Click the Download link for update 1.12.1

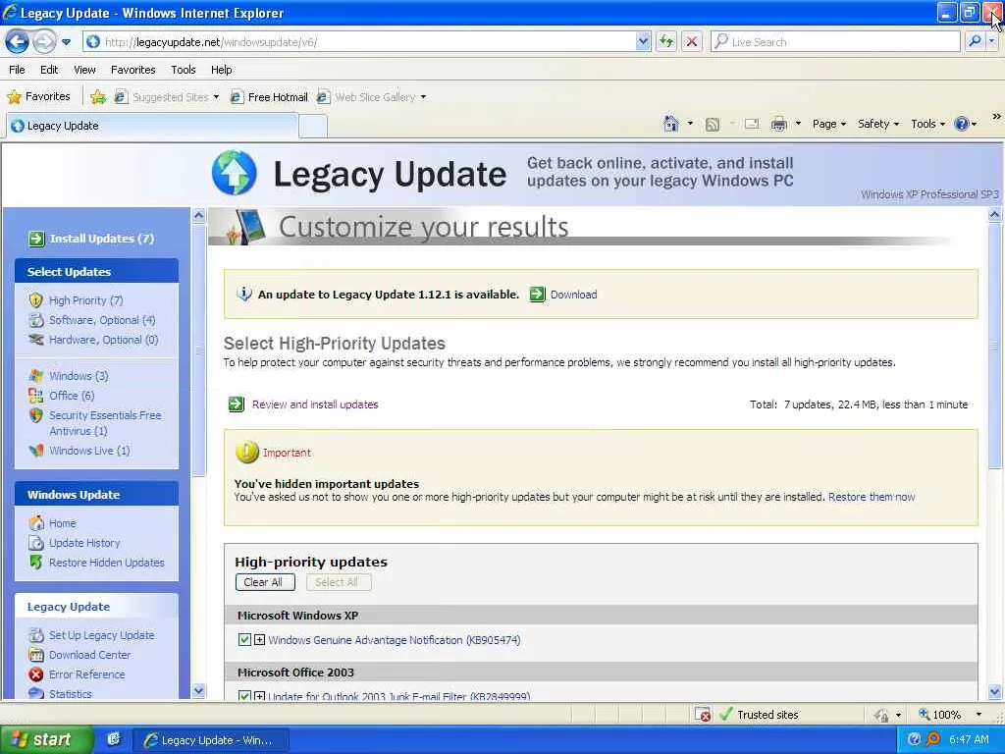[x=573, y=295]
